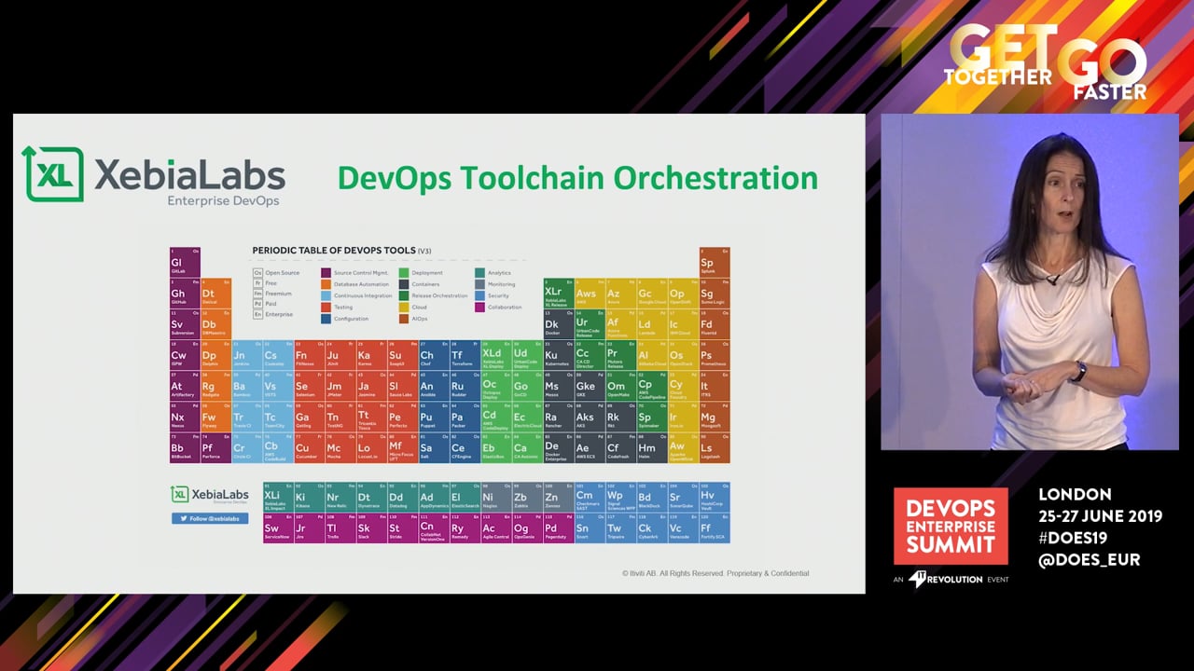This screenshot has width=1194, height=671.
Task: Click the XebiaLabs XL logo at slide top
Action: click(x=154, y=176)
